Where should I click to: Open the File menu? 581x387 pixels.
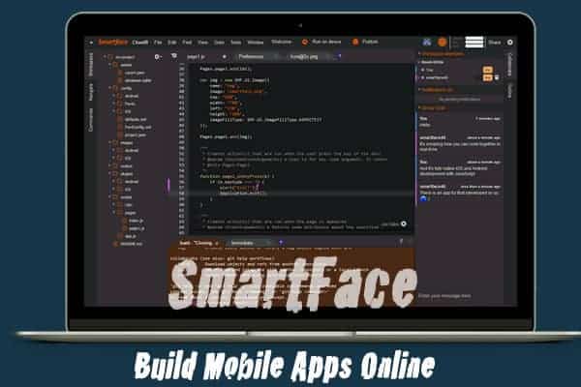pos(156,43)
